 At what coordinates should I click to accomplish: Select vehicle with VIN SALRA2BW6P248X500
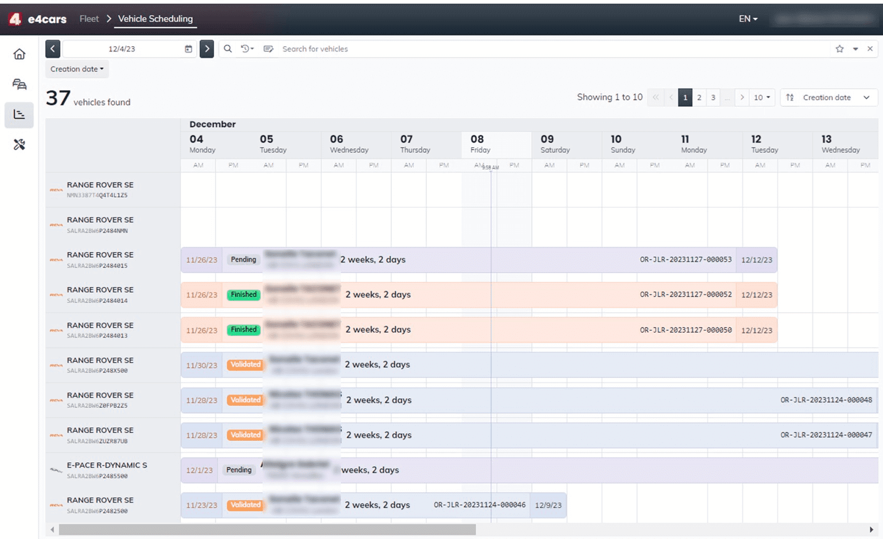[x=113, y=365]
